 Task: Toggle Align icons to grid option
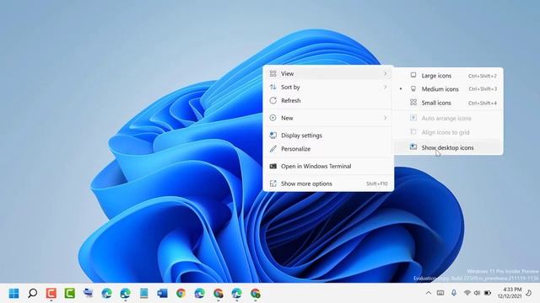(x=448, y=132)
